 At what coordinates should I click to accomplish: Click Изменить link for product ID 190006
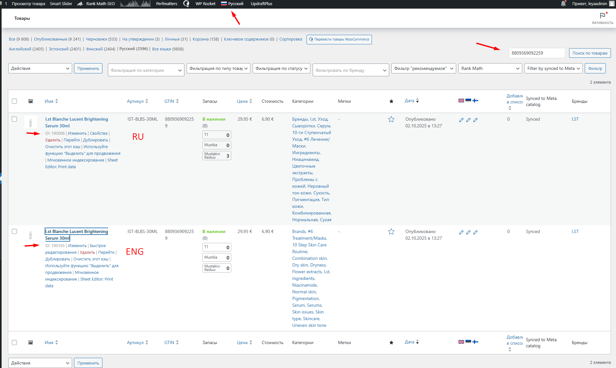pyautogui.click(x=77, y=133)
